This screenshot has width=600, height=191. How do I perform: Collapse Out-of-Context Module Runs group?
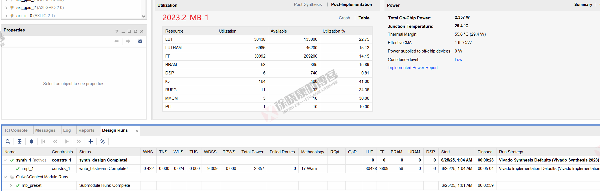coord(5,177)
